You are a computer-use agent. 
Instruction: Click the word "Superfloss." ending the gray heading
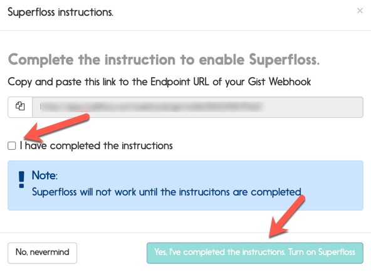[x=284, y=60]
